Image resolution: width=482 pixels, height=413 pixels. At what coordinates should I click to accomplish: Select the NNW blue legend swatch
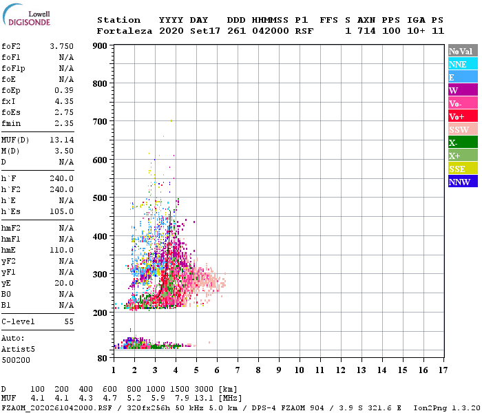pyautogui.click(x=463, y=181)
